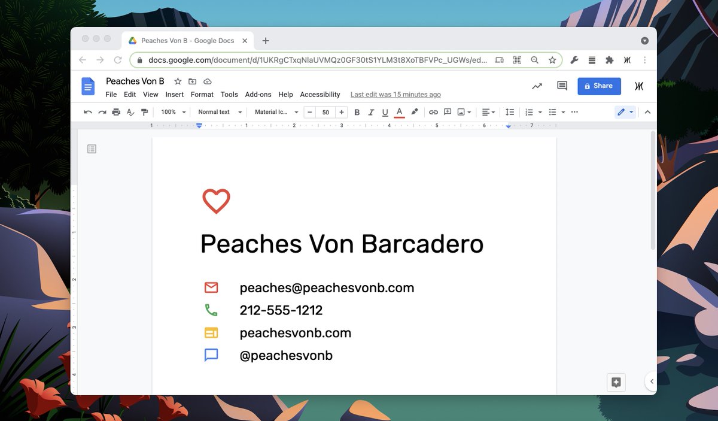The image size is (718, 421).
Task: Move the document using the folder icon
Action: pyautogui.click(x=192, y=81)
